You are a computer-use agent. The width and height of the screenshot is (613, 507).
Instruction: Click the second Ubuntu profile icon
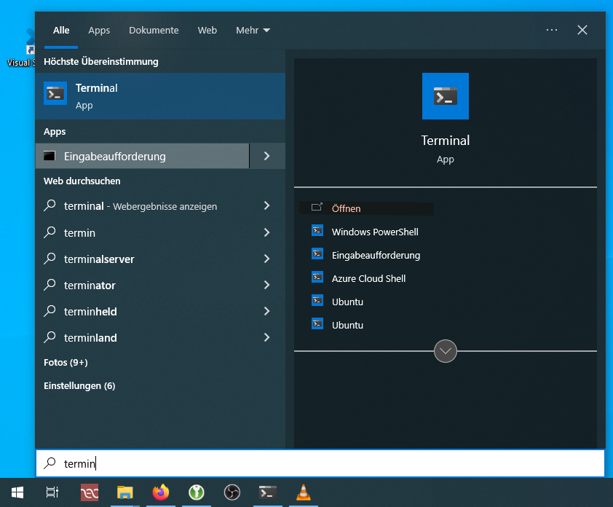point(317,324)
